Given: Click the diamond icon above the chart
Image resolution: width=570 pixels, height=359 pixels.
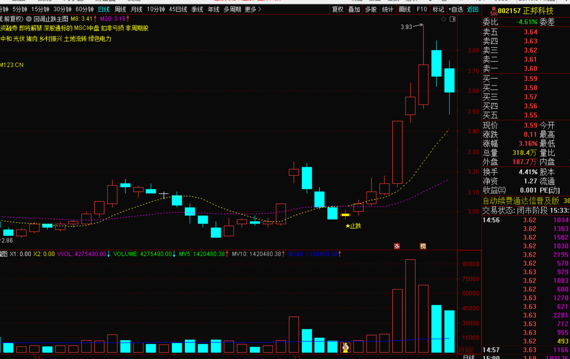Looking at the screenshot, I should click(444, 19).
